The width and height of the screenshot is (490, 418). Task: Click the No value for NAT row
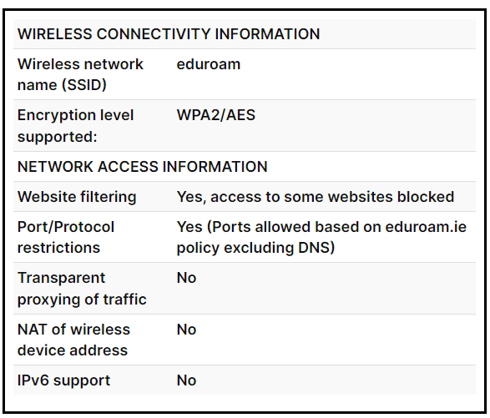tap(186, 330)
